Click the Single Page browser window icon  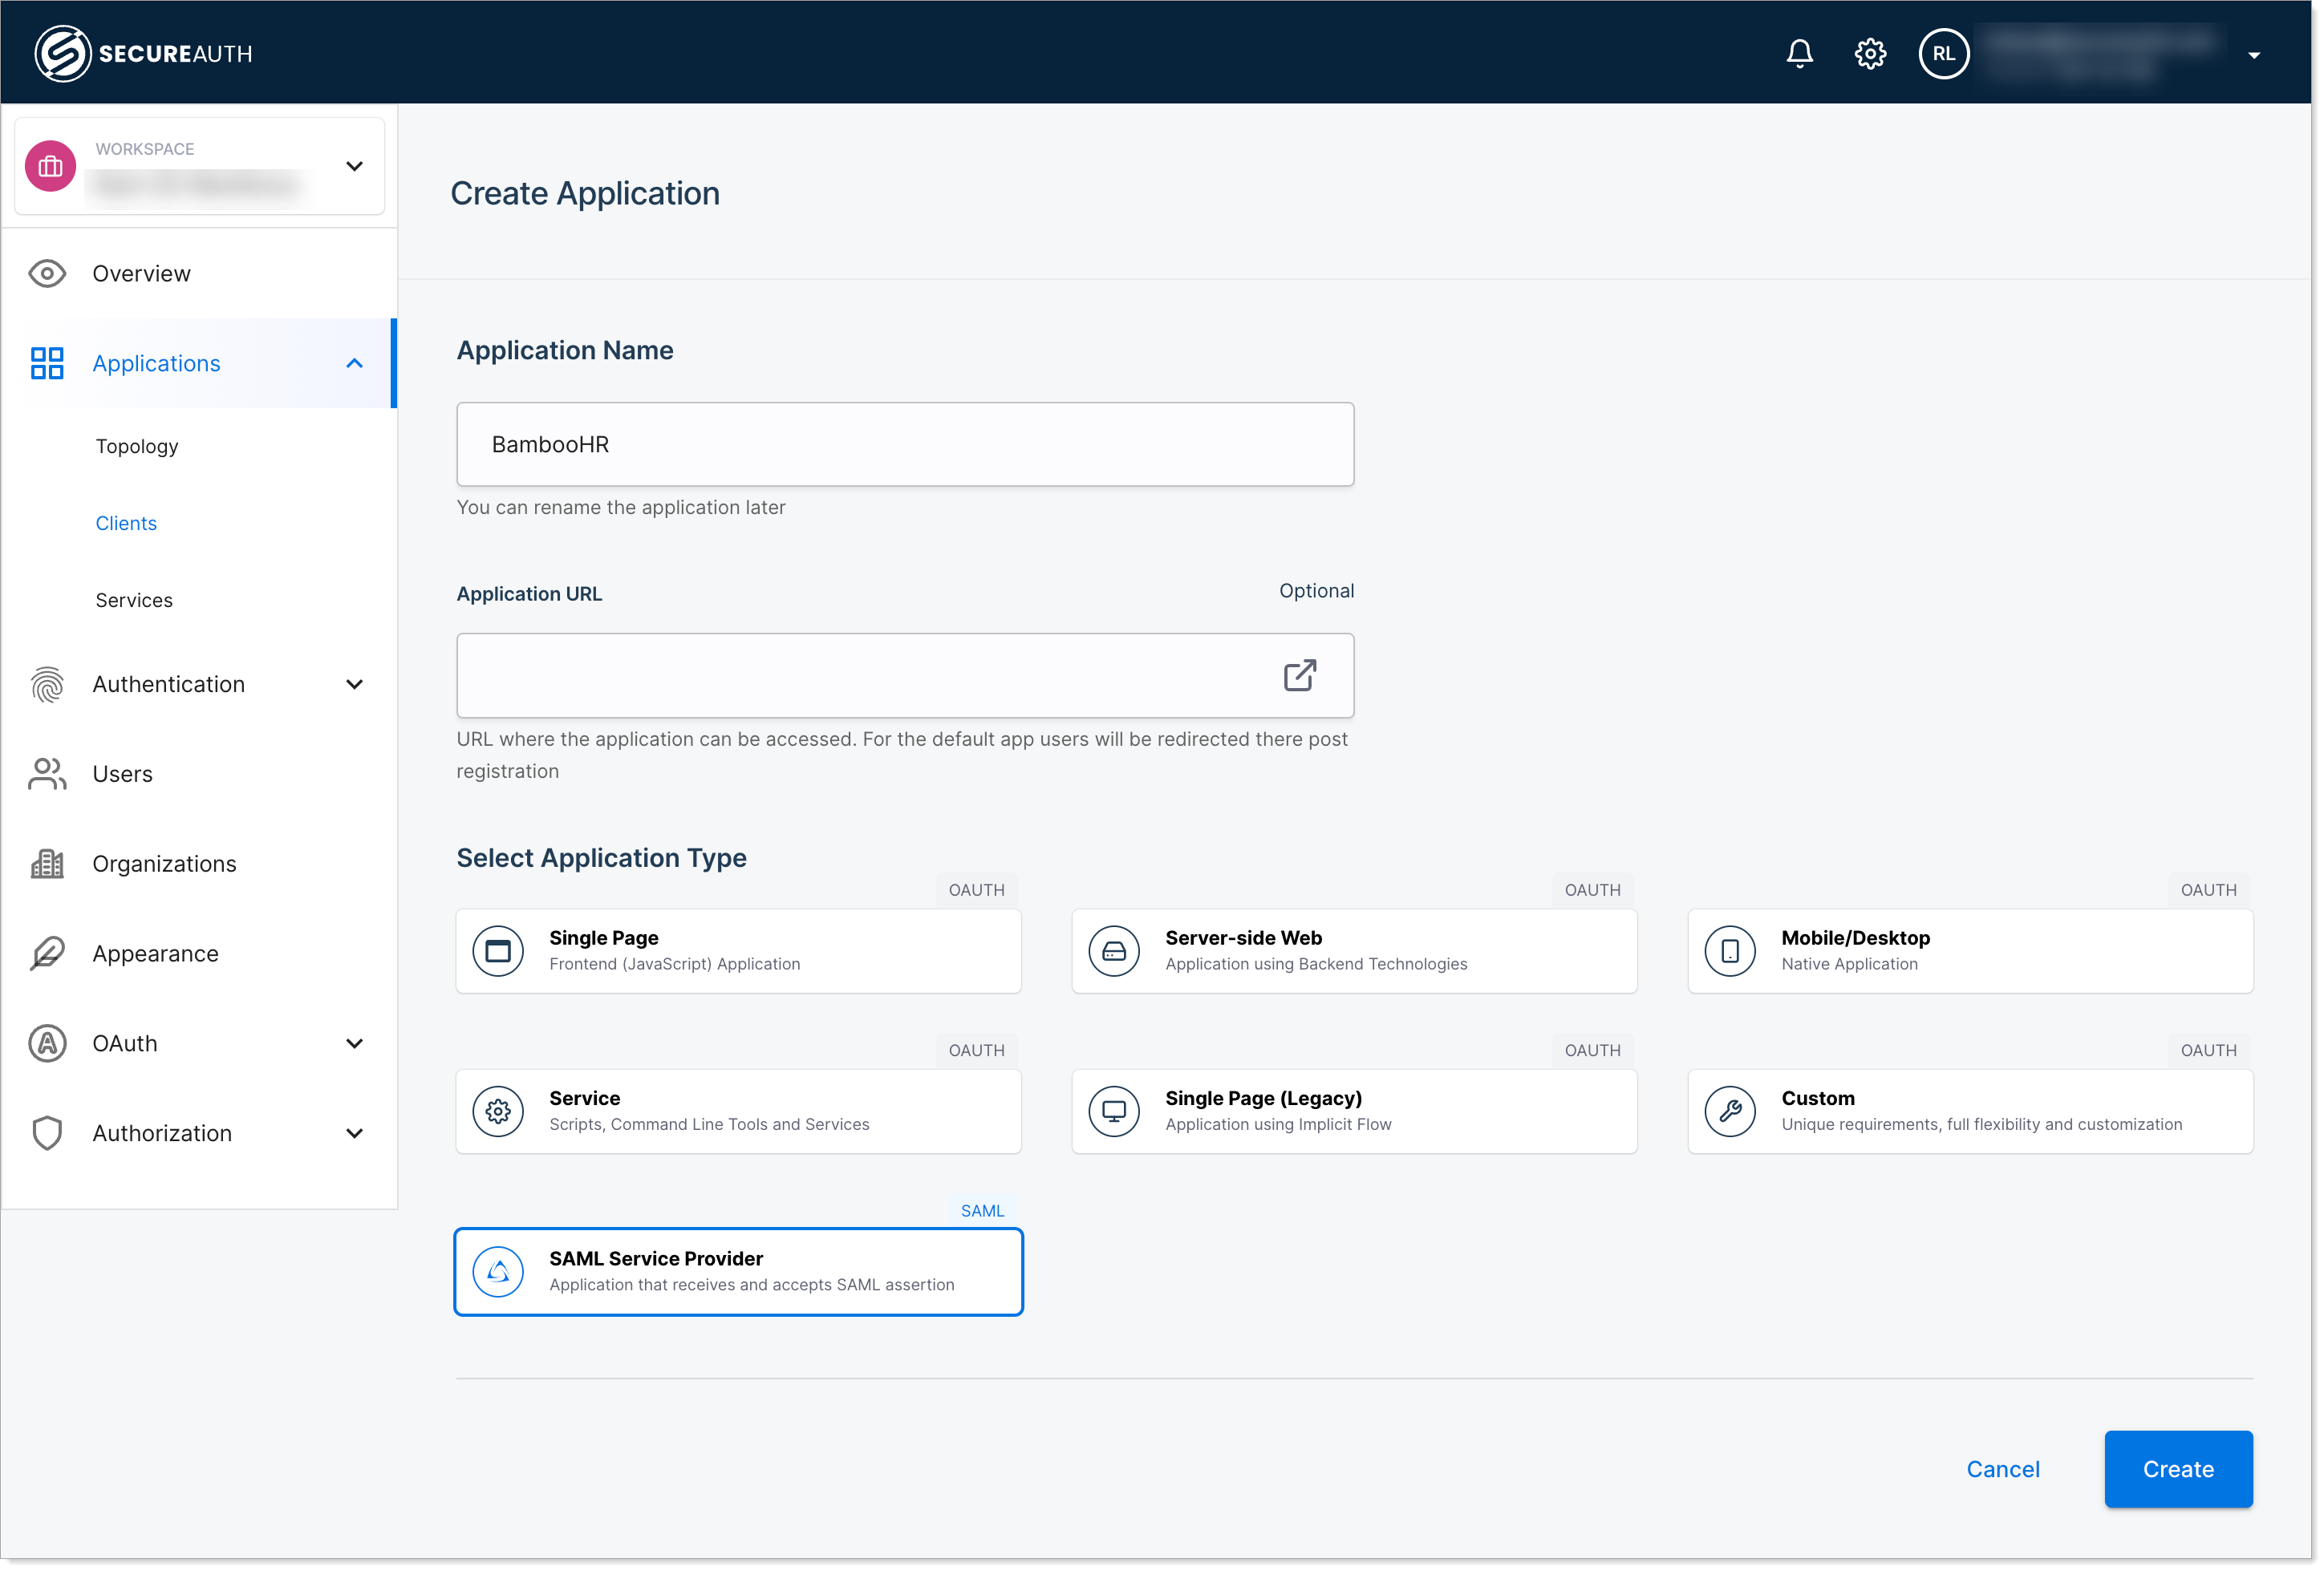[x=498, y=950]
